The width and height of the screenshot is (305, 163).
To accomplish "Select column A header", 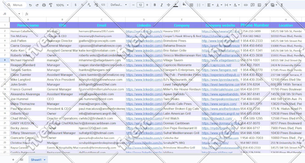I will tap(28, 20).
